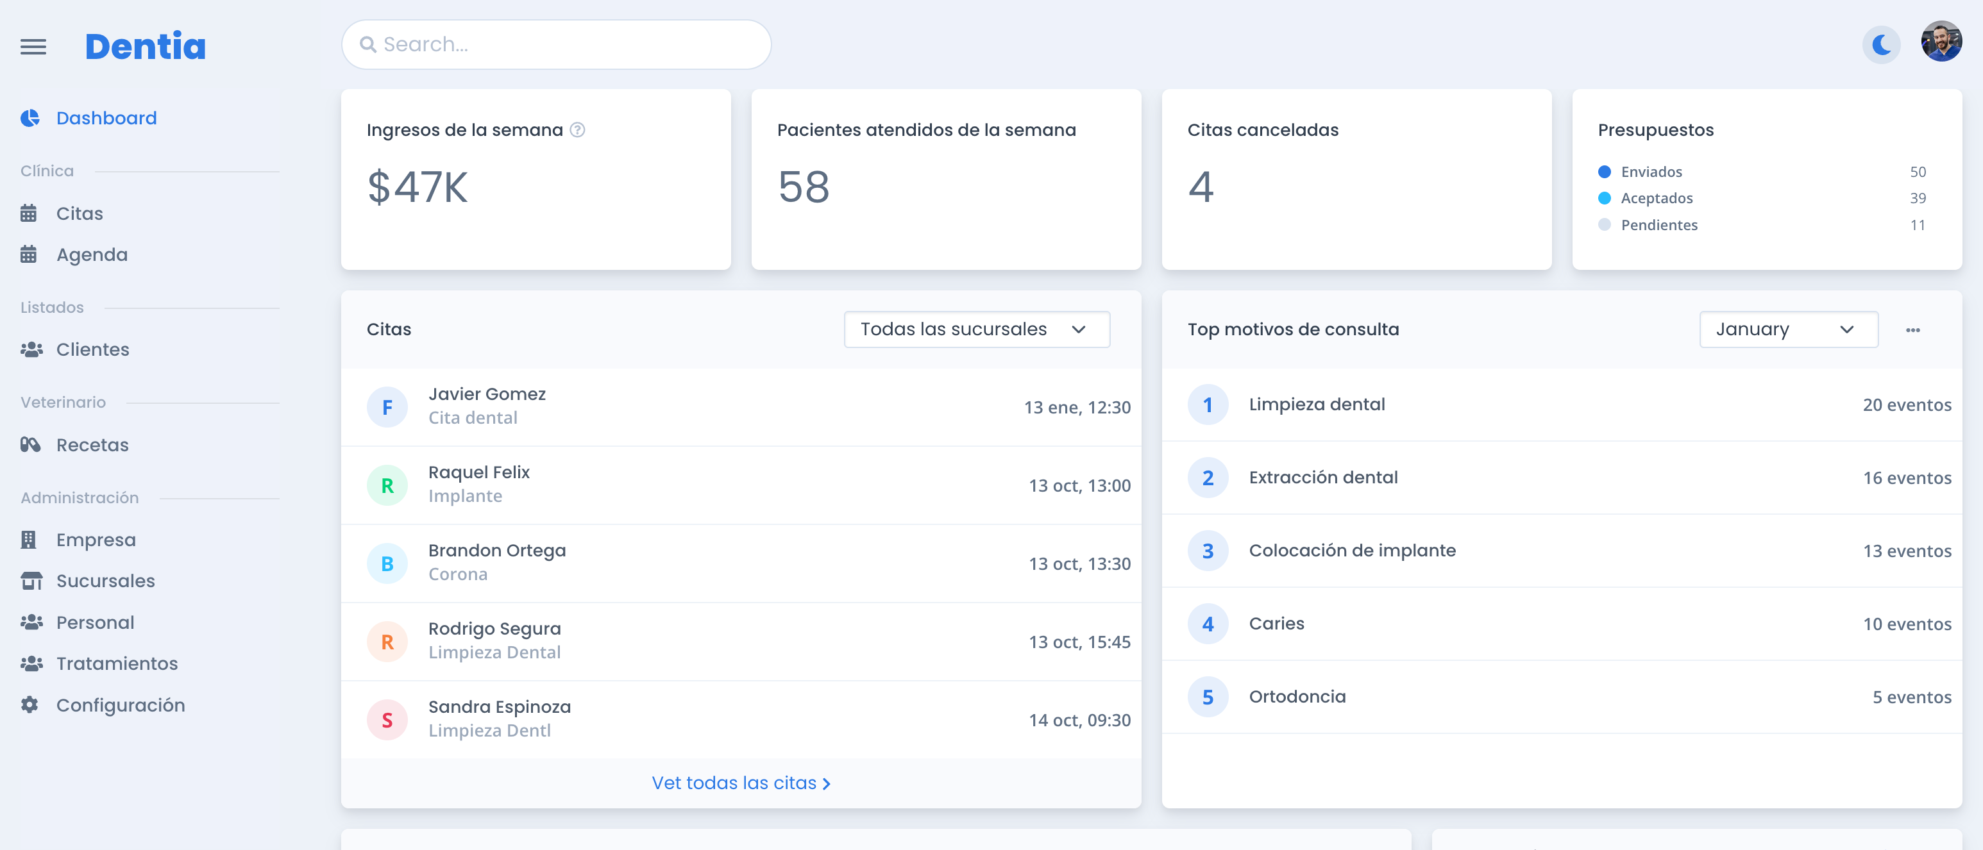1983x850 pixels.
Task: Click help icon beside Ingresos de la semana
Action: pyautogui.click(x=577, y=130)
